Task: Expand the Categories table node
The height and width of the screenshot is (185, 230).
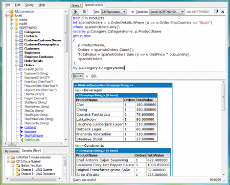Action: (16, 32)
